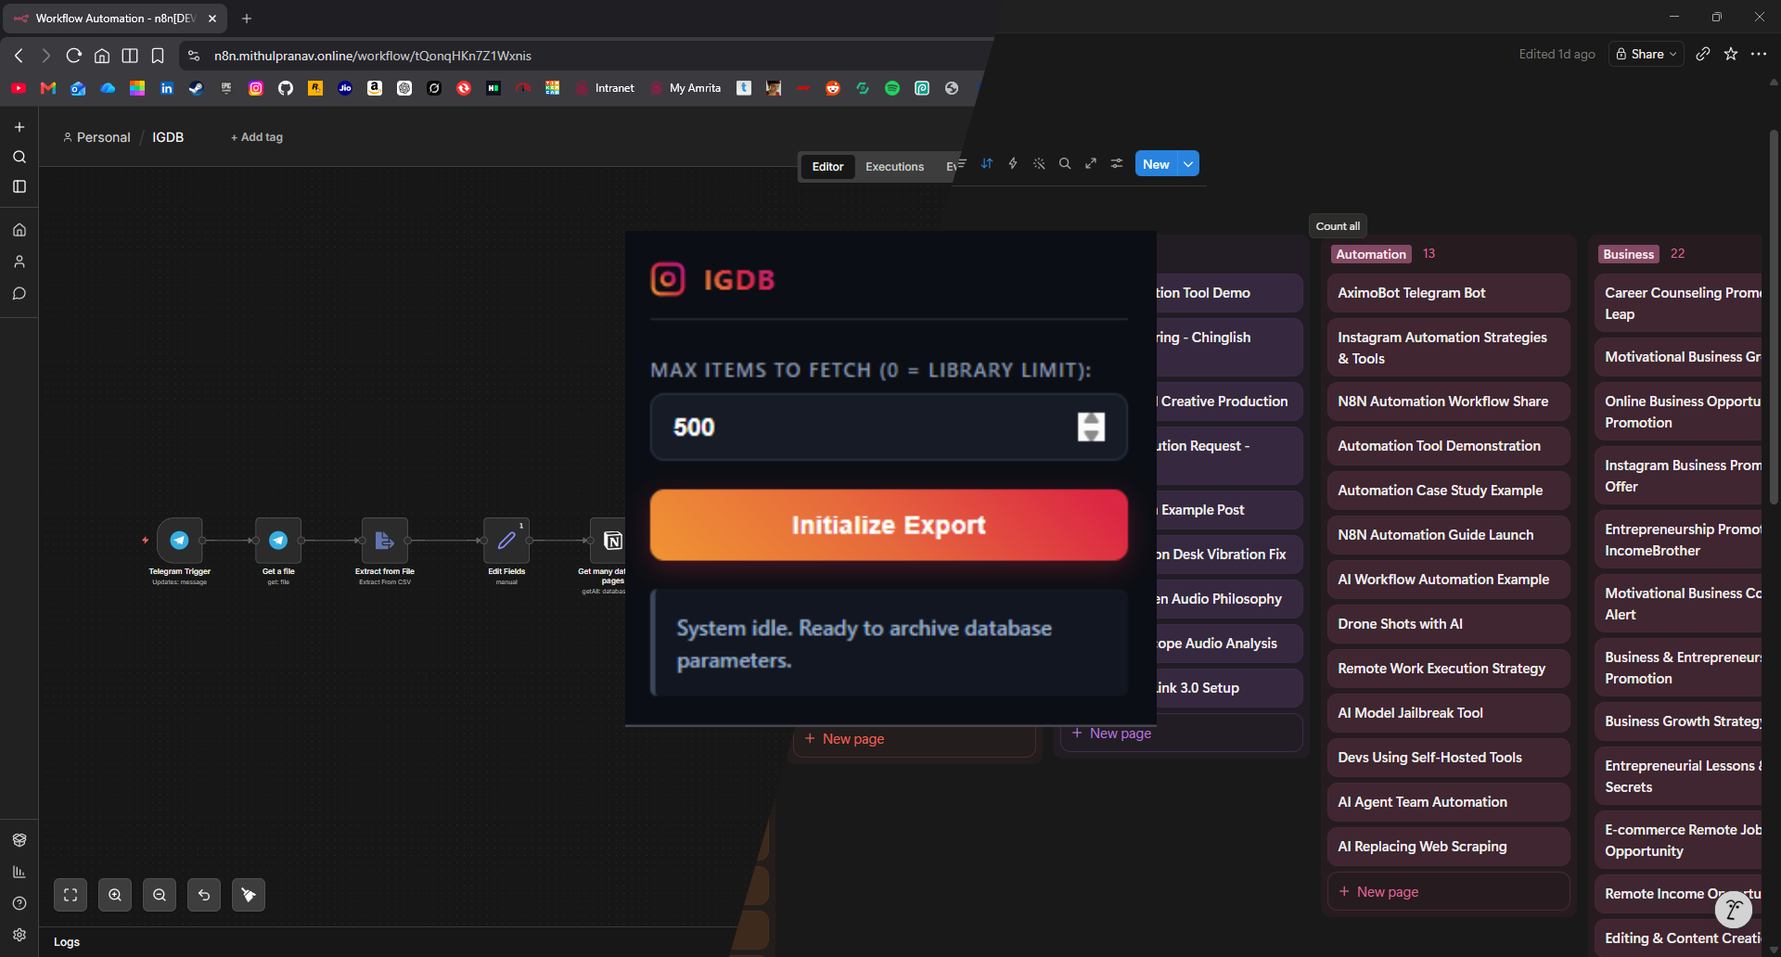Zoom out on the workflow canvas
Screen dimensions: 1781x957
click(160, 895)
